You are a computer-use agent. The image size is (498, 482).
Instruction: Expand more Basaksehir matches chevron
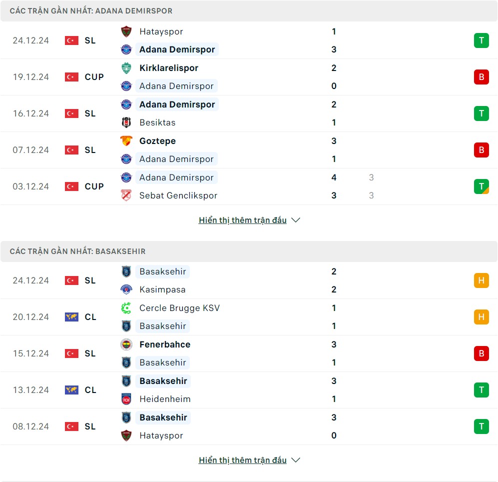tap(296, 460)
